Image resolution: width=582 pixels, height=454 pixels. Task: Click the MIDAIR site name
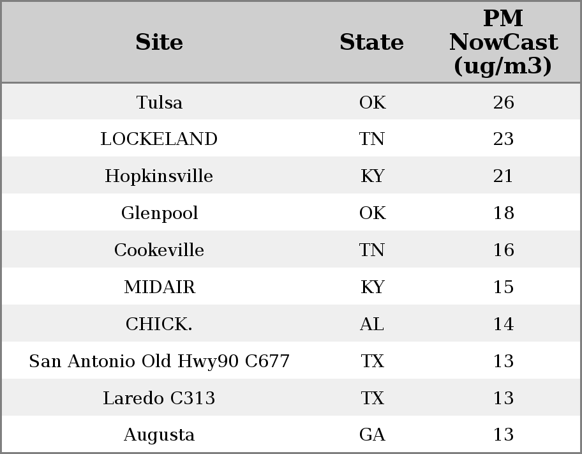tap(160, 287)
